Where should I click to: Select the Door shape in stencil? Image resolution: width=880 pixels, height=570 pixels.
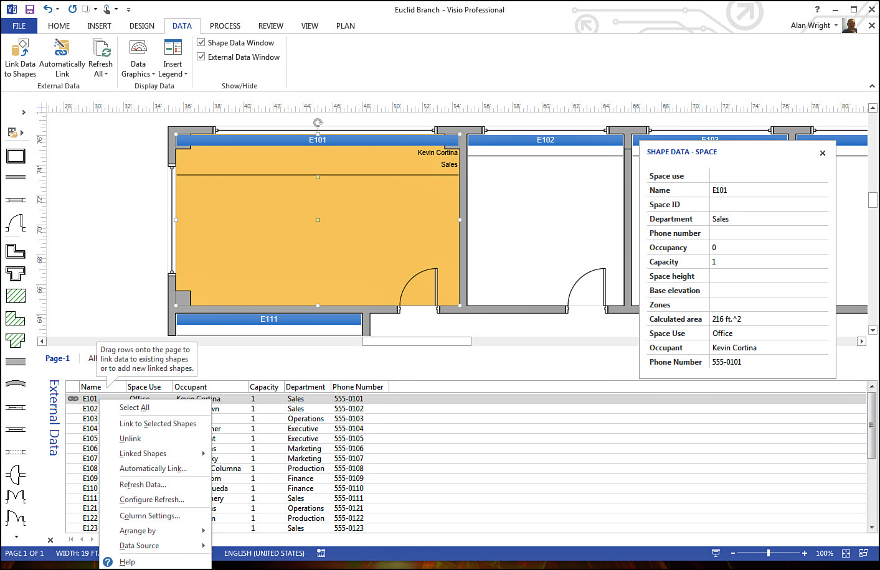point(16,223)
